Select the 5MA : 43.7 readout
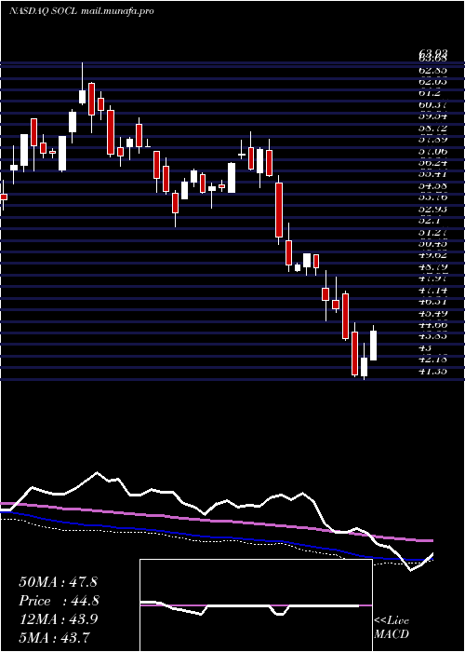This screenshot has height=652, width=465. click(x=55, y=637)
